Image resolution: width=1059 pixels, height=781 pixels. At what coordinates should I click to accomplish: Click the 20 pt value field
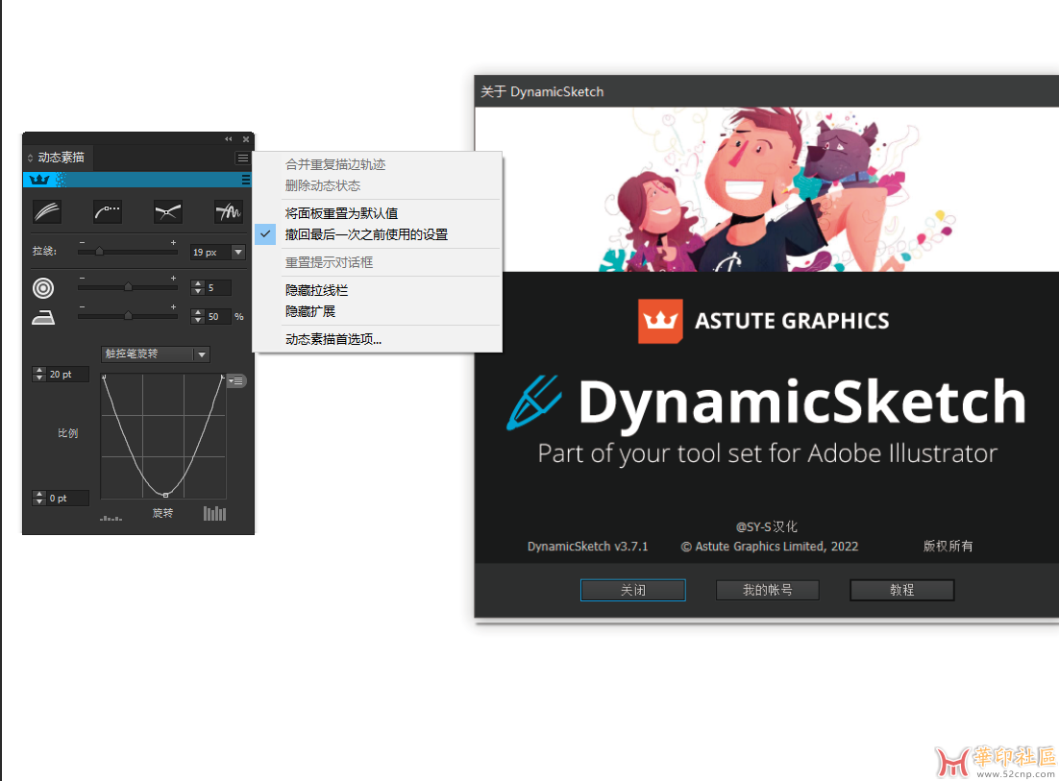[x=67, y=374]
